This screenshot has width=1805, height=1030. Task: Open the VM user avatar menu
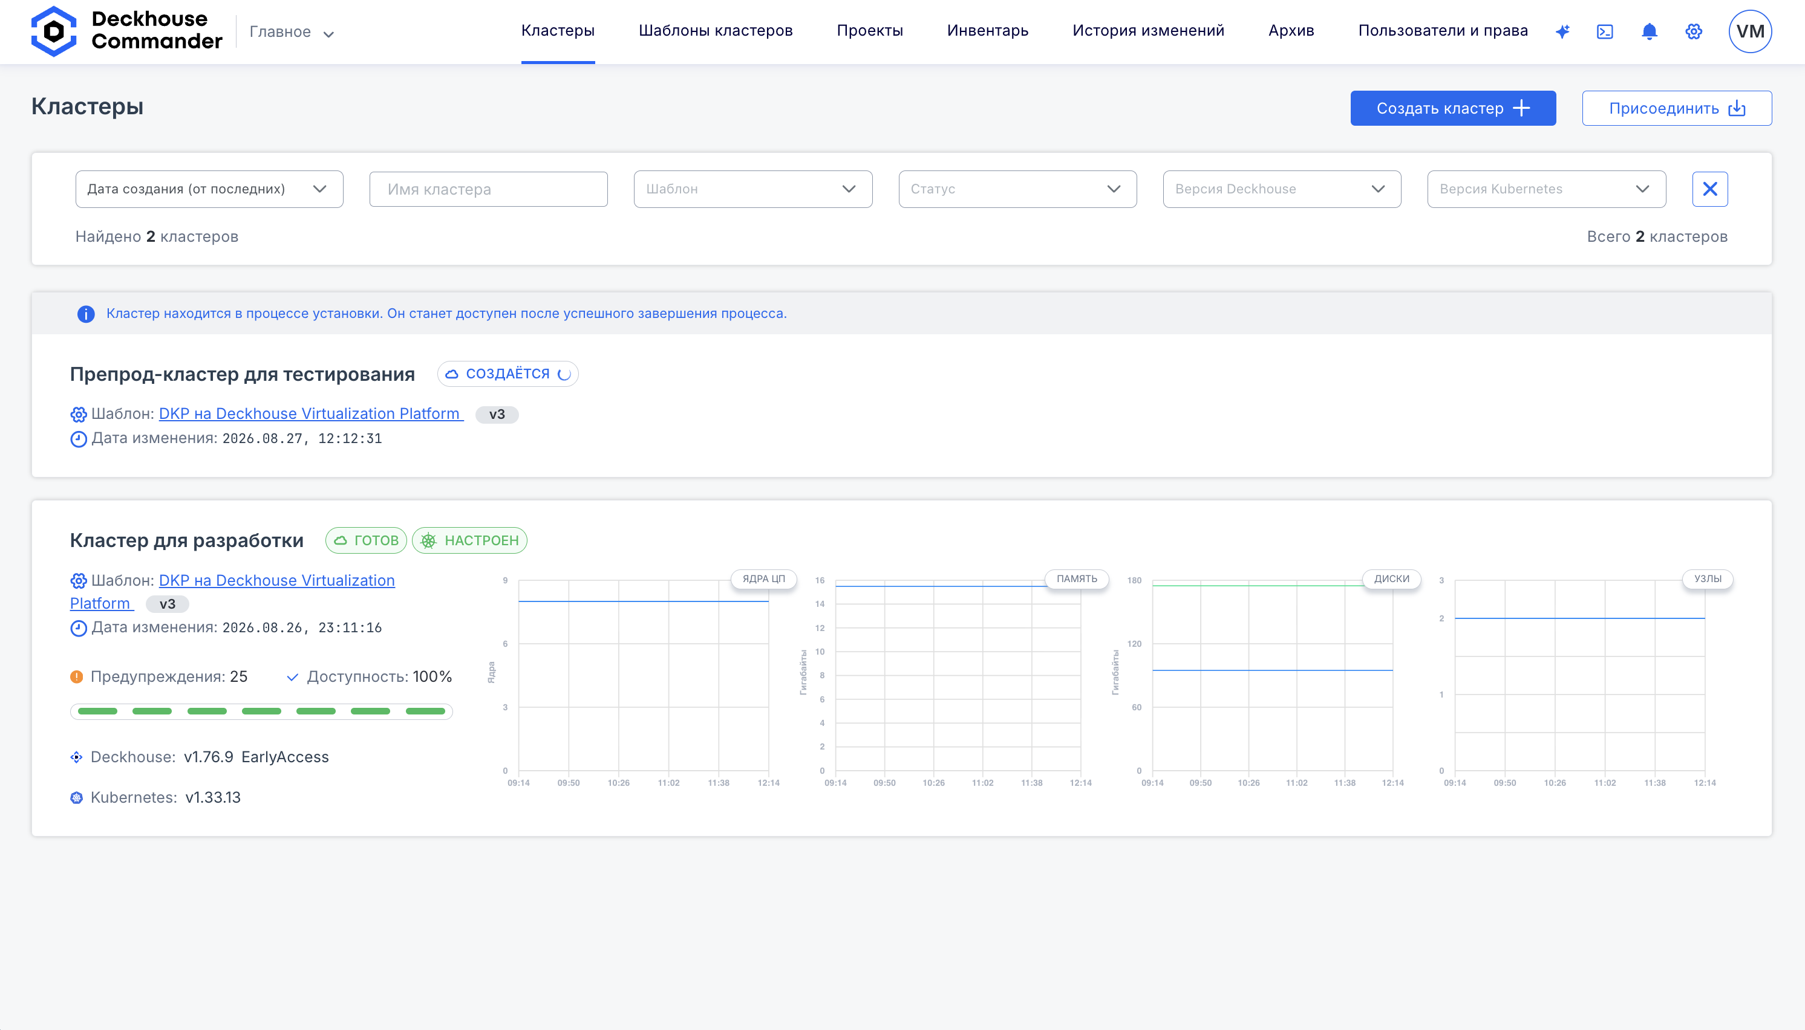(x=1750, y=31)
